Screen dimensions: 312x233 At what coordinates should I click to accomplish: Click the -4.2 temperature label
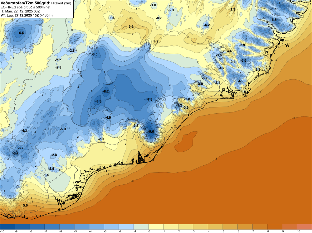click(x=222, y=68)
